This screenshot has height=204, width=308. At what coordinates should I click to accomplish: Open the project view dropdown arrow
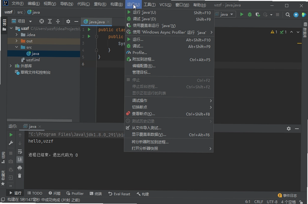30,21
